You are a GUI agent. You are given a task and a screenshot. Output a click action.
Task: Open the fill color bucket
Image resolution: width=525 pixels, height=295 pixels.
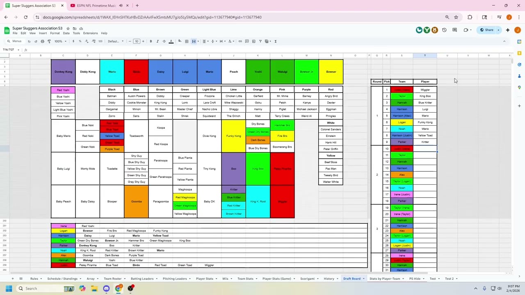180,41
